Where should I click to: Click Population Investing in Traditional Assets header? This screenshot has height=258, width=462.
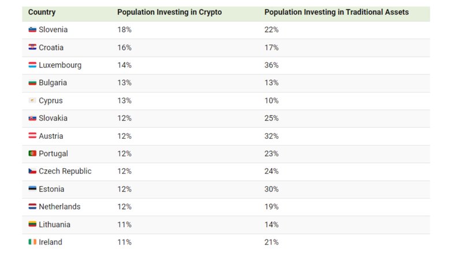tap(337, 12)
